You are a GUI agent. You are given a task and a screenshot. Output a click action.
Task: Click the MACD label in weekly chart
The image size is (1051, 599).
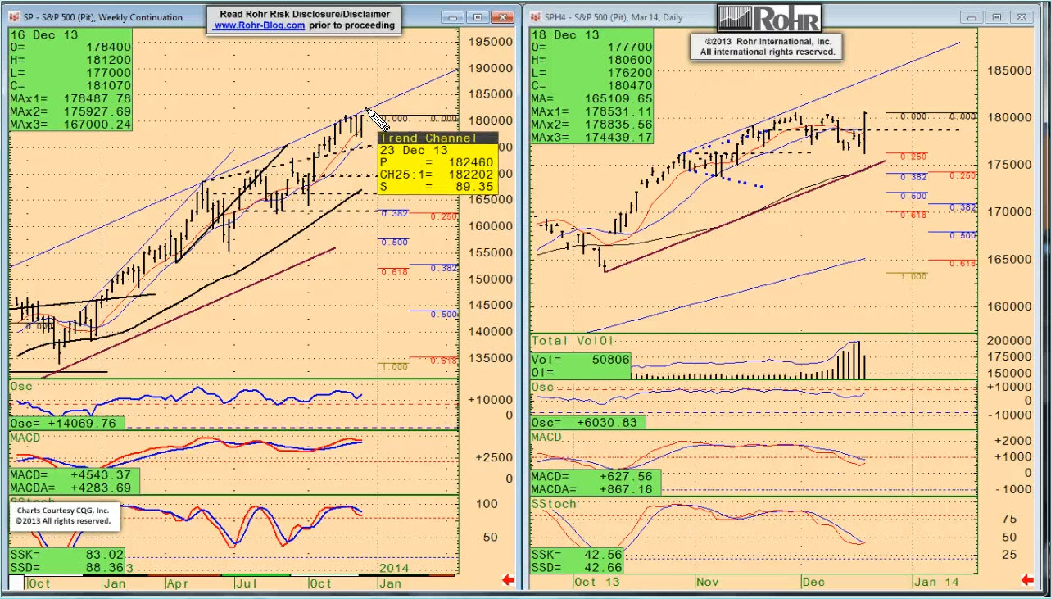click(x=26, y=438)
